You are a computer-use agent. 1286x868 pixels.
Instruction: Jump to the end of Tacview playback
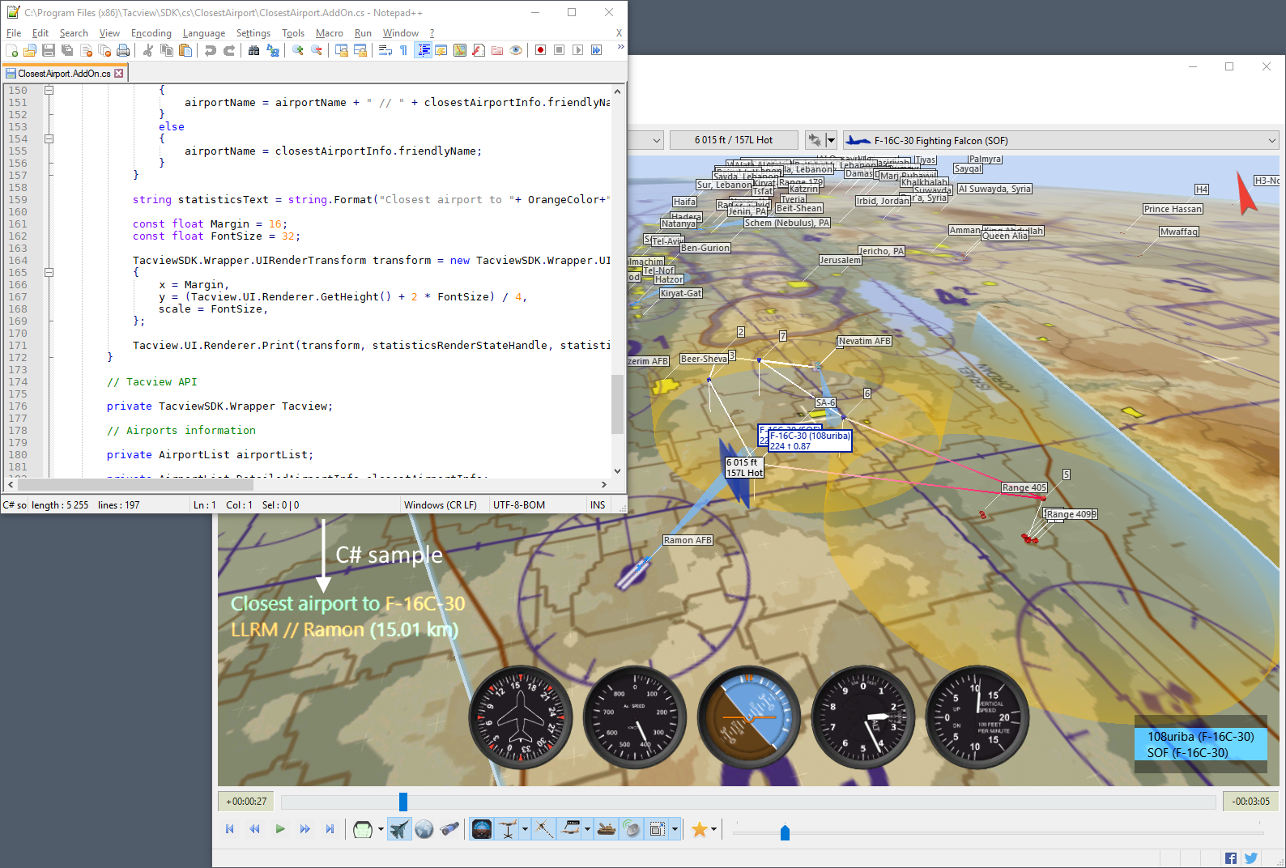tap(330, 829)
